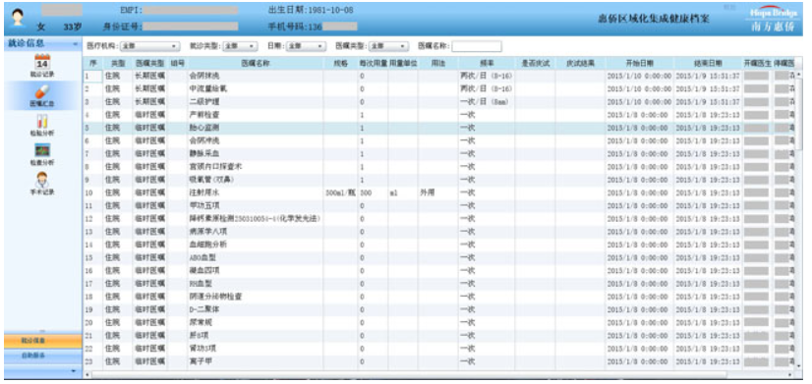This screenshot has height=384, width=812.
Task: Click the vertical scrollbar up arrow
Action: 798,76
